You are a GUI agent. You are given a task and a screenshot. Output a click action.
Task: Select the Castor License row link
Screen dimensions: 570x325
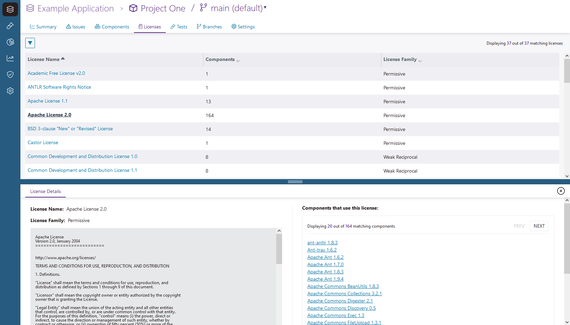(43, 142)
